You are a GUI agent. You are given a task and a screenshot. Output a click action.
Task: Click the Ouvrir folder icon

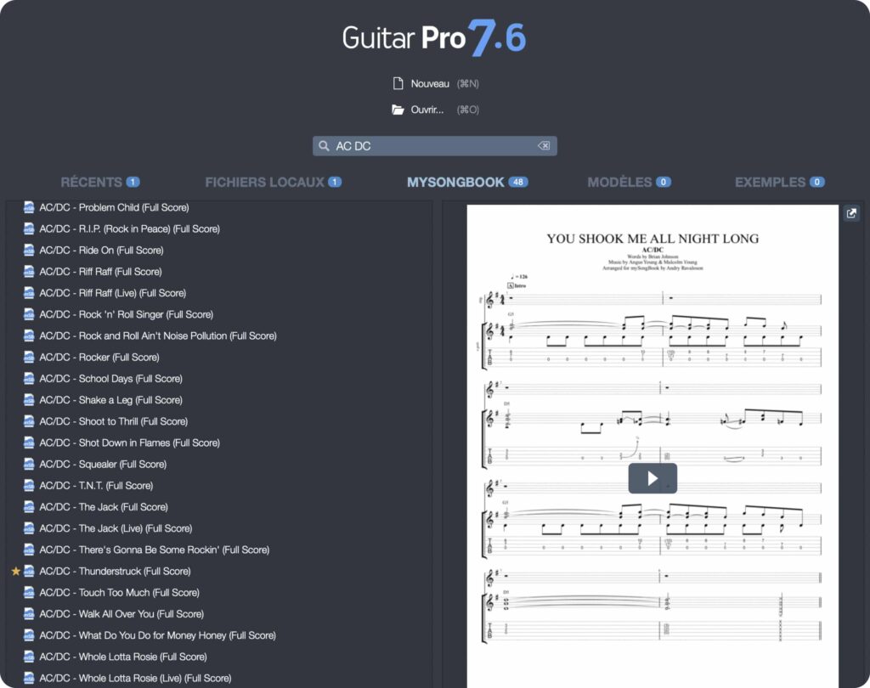[398, 110]
